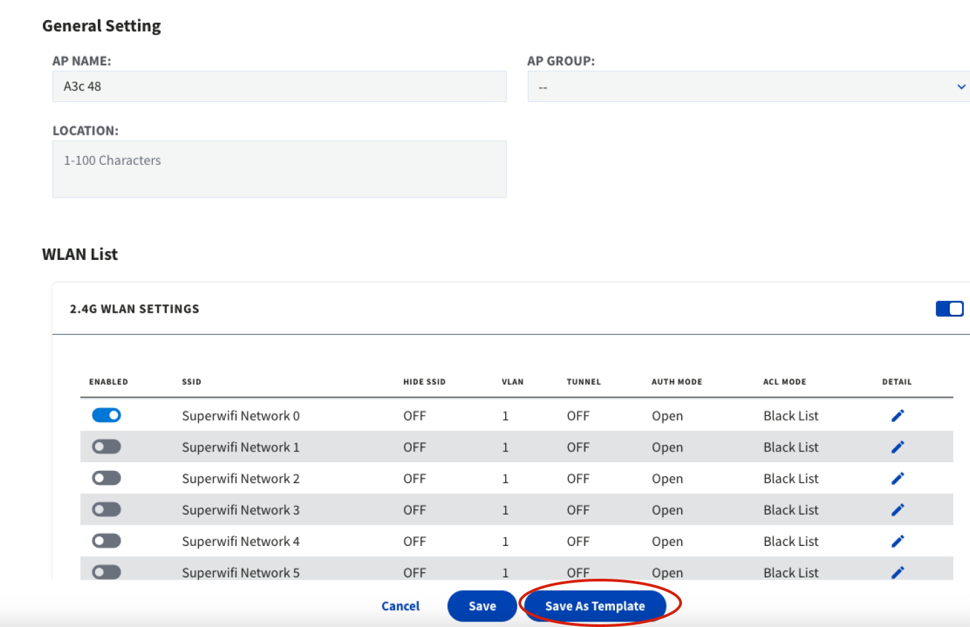Image resolution: width=970 pixels, height=627 pixels.
Task: Click the Cancel link
Action: pos(401,606)
